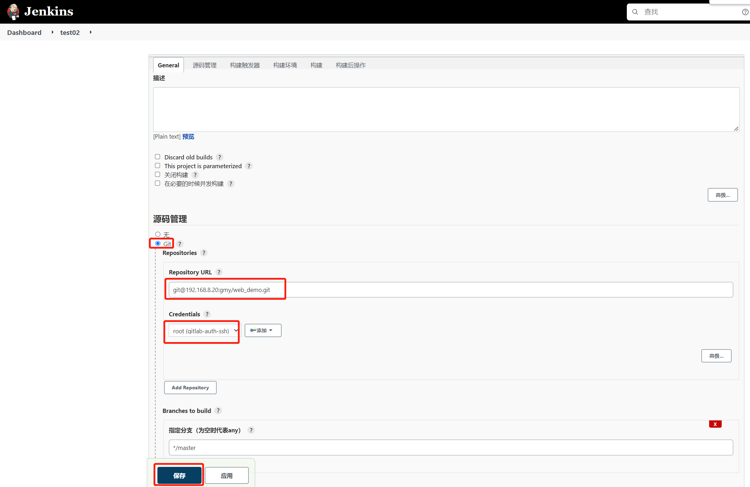The height and width of the screenshot is (487, 750).
Task: Click the Jenkins butler logo icon
Action: 13,12
